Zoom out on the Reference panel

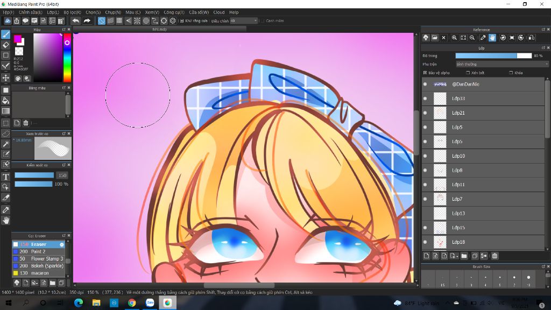[x=472, y=38]
